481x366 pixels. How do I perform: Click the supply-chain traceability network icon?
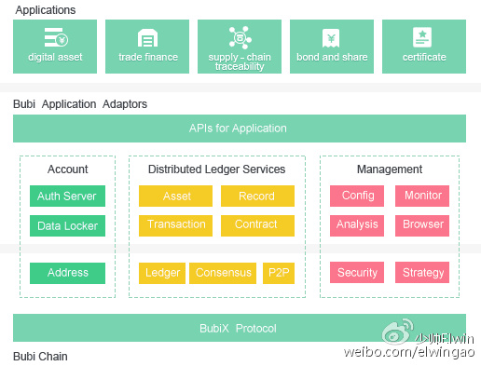tap(240, 37)
